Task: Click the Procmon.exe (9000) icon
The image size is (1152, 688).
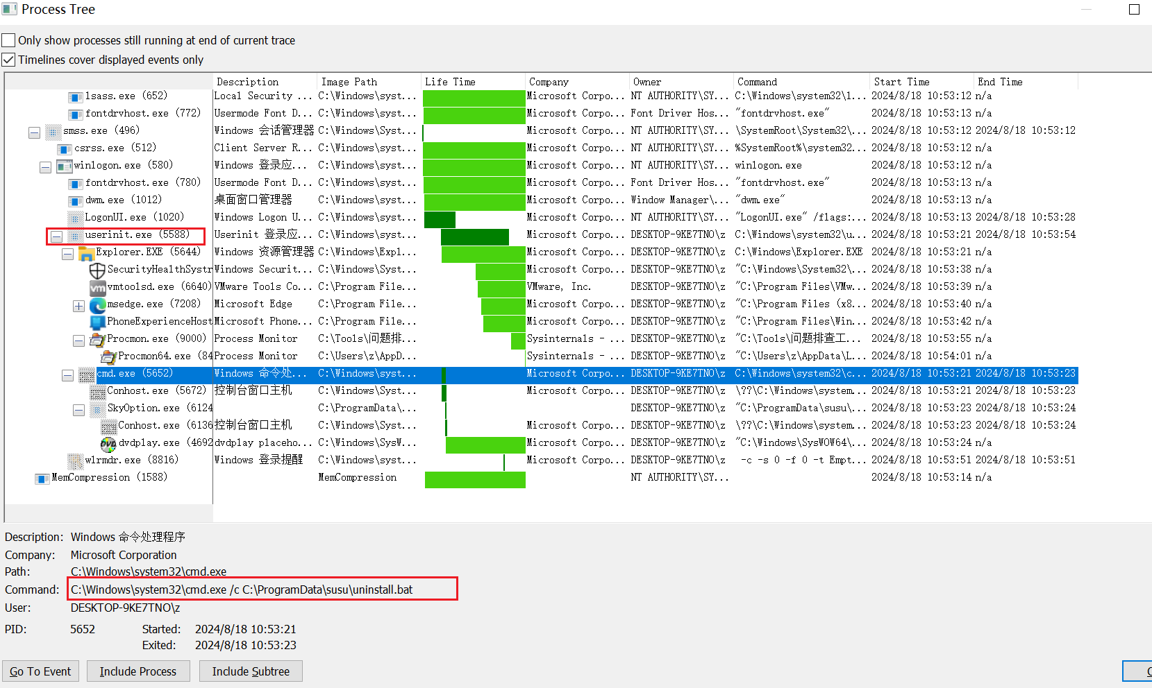Action: pyautogui.click(x=98, y=339)
